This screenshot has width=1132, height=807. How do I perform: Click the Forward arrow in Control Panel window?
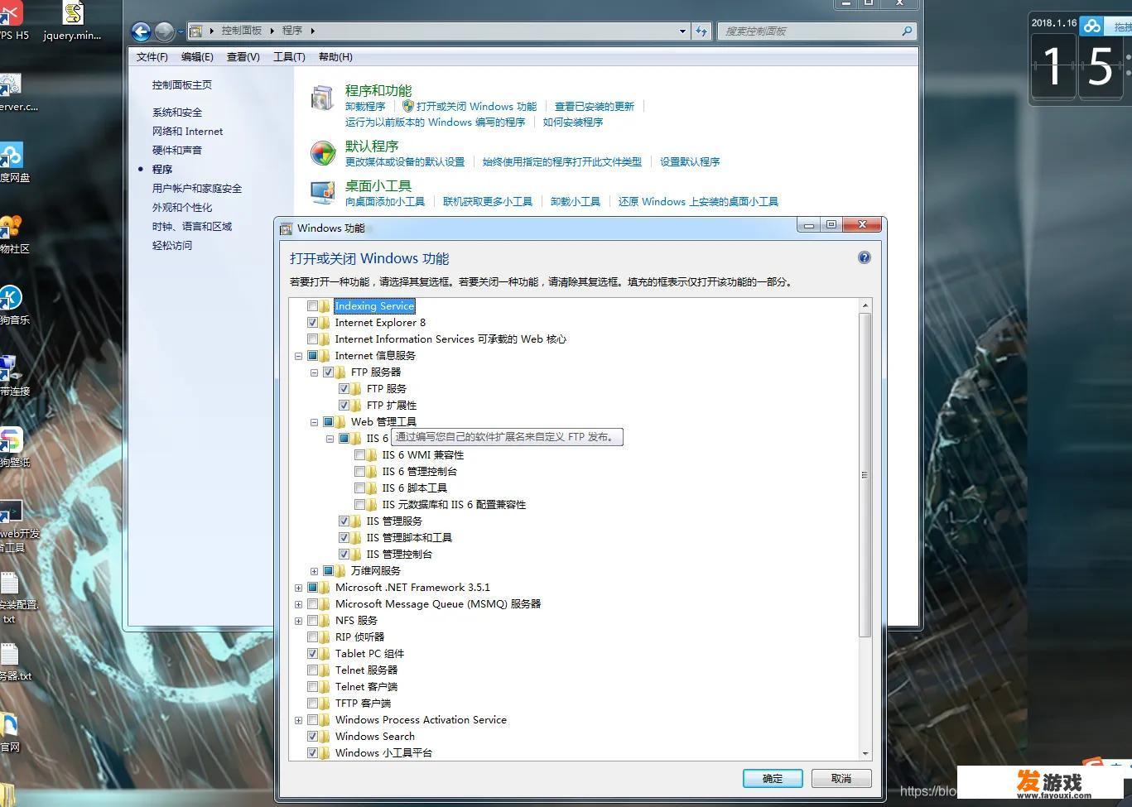click(x=165, y=31)
